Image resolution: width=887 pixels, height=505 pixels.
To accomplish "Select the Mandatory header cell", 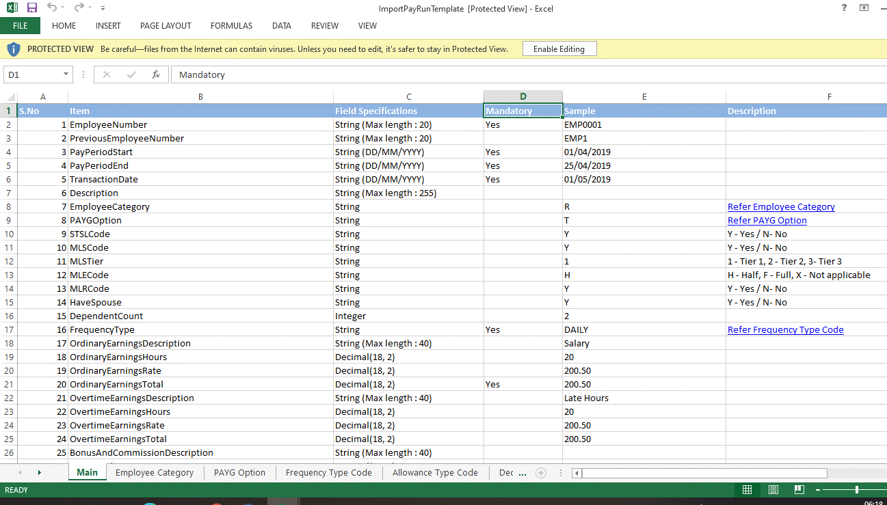I will pyautogui.click(x=523, y=111).
